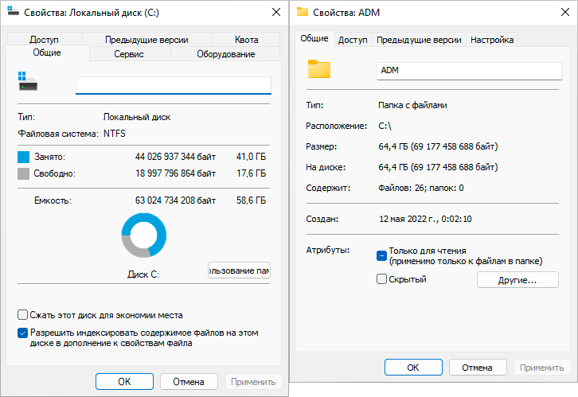This screenshot has width=578, height=397.
Task: Open the Квота tab
Action: click(x=246, y=40)
